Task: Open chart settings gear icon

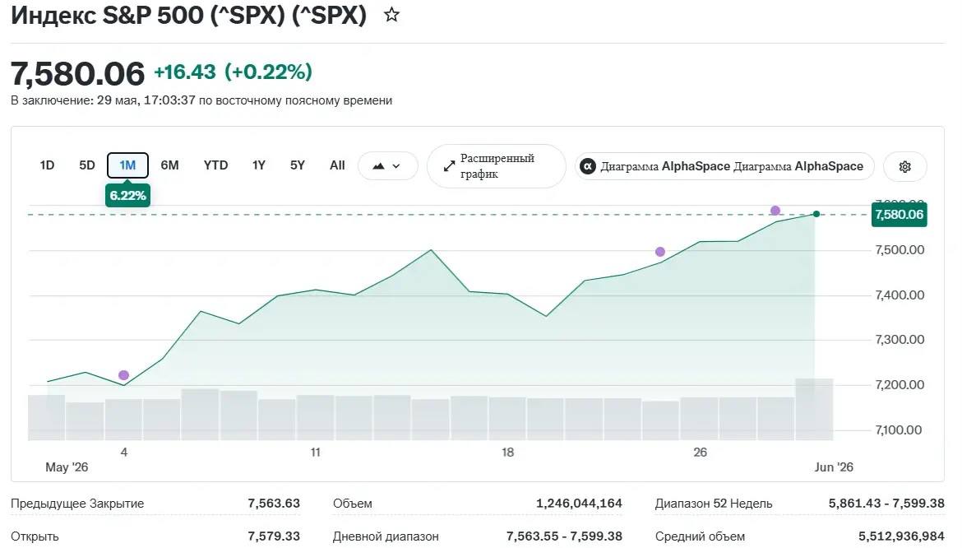Action: 904,166
